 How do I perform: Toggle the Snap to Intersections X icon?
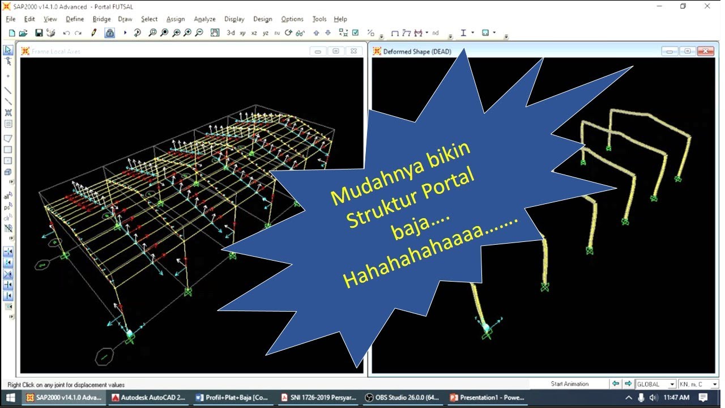(x=8, y=274)
